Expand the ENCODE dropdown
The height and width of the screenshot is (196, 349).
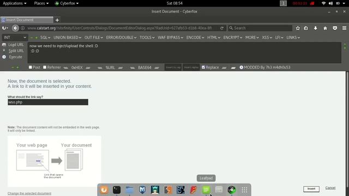coord(195,38)
